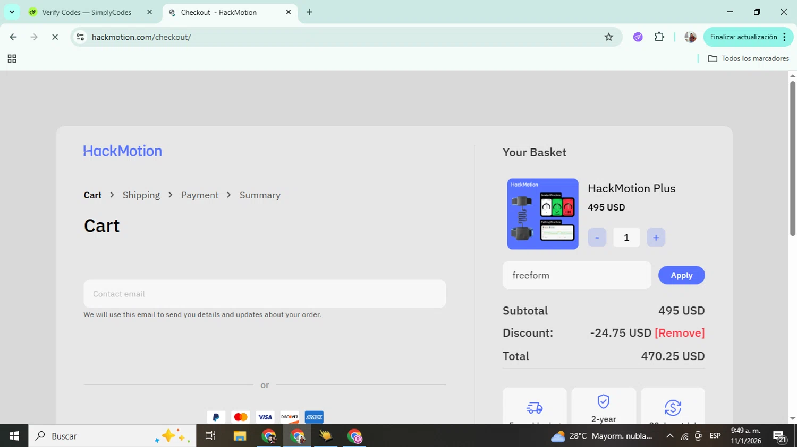Select the Payment breadcrumb step
This screenshot has width=797, height=447.
tap(200, 195)
